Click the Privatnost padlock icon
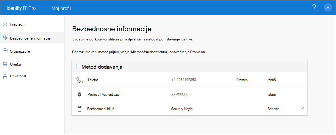Image resolution: width=336 pixels, height=135 pixels. pos(5,77)
